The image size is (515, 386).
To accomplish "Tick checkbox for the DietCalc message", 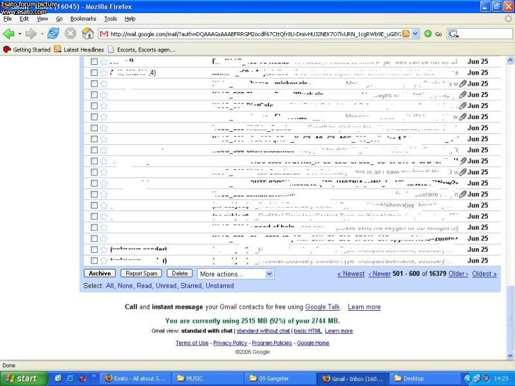I will 94,106.
